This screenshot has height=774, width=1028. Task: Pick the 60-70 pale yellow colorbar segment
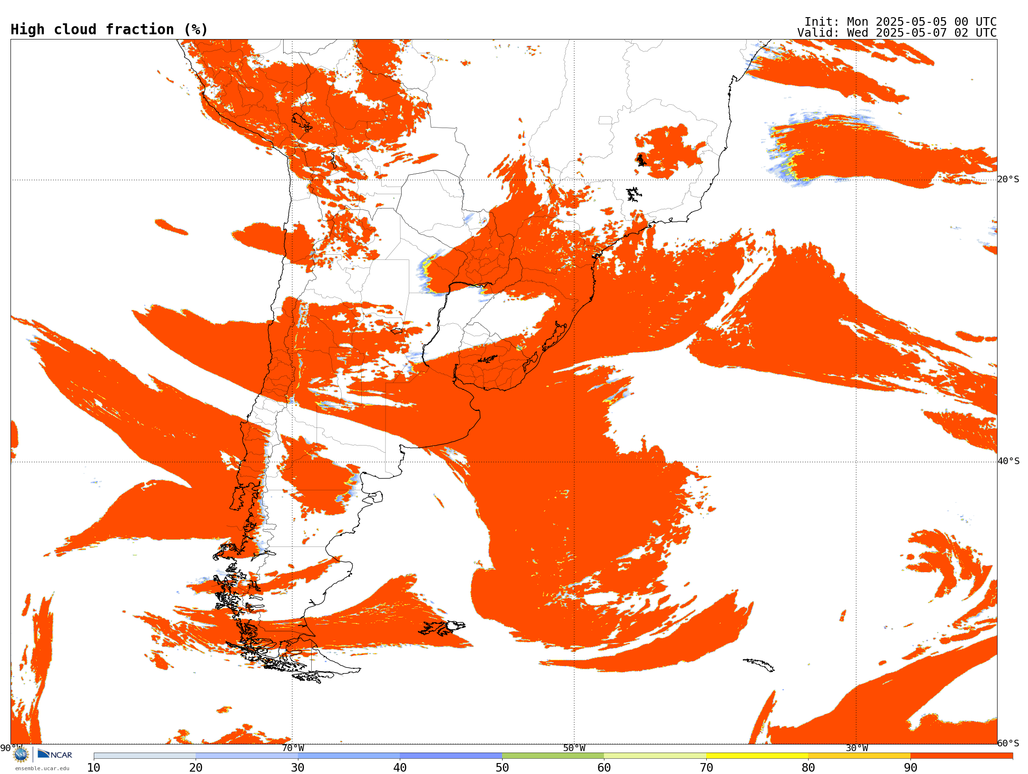tap(655, 756)
